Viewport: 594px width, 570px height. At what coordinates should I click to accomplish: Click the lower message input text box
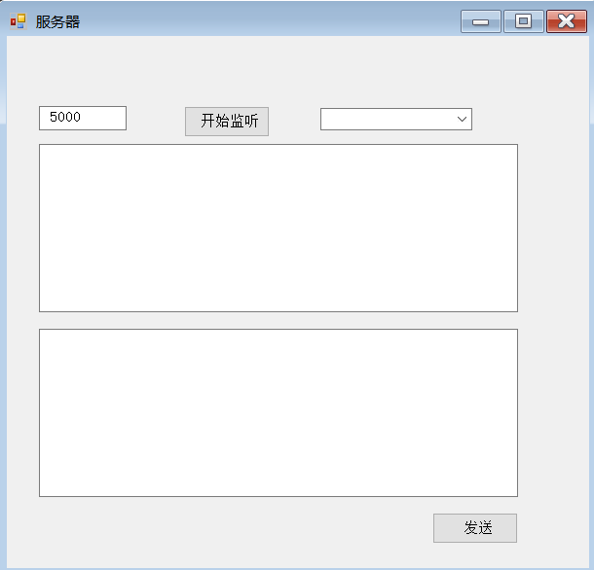pyautogui.click(x=278, y=413)
